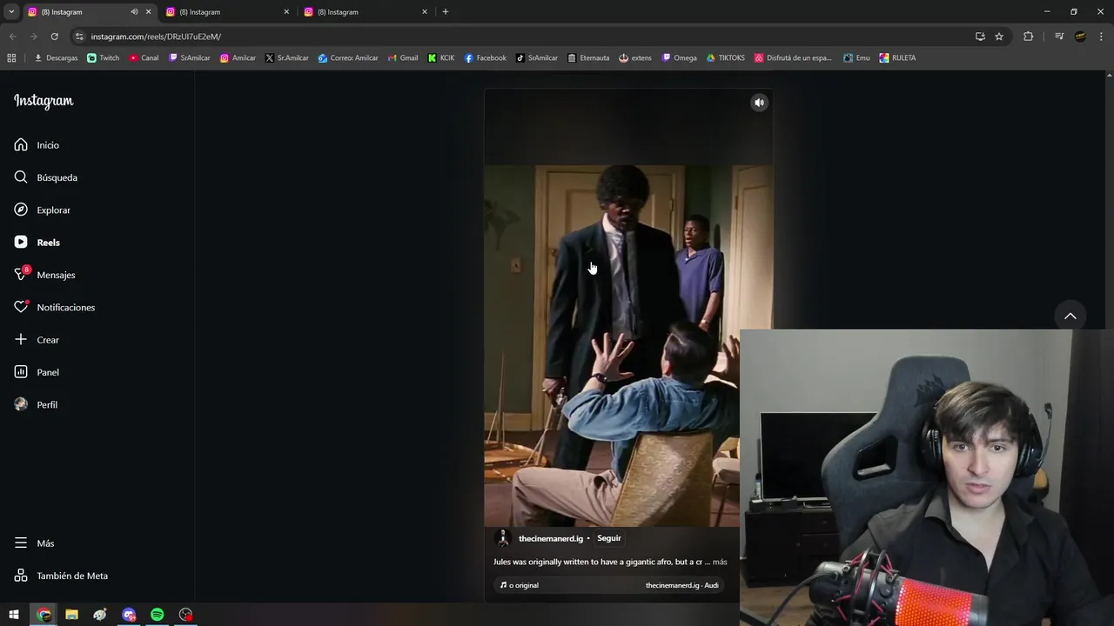Open the Correo: Amilcar bookmark
Viewport: 1114px width, 626px height.
click(348, 58)
